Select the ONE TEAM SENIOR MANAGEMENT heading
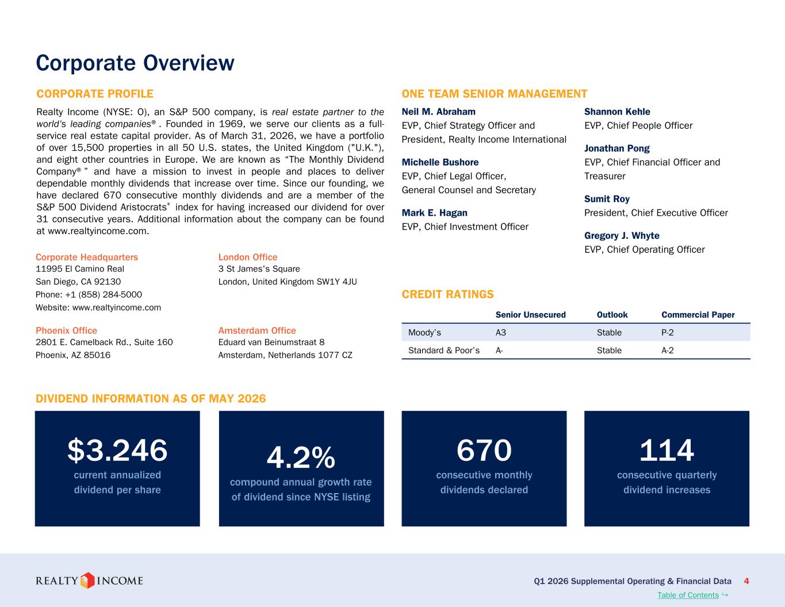 pyautogui.click(x=495, y=94)
